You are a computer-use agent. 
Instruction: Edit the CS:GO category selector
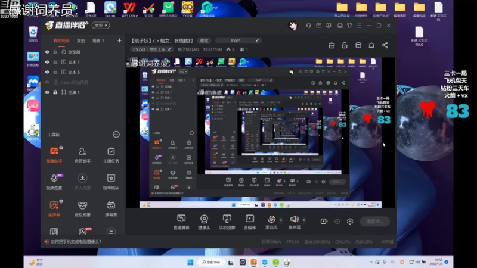[152, 49]
